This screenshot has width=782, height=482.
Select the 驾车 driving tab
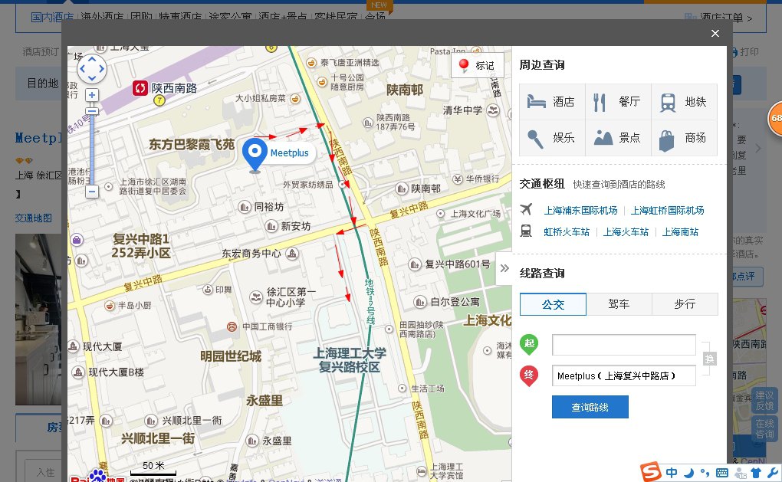619,304
